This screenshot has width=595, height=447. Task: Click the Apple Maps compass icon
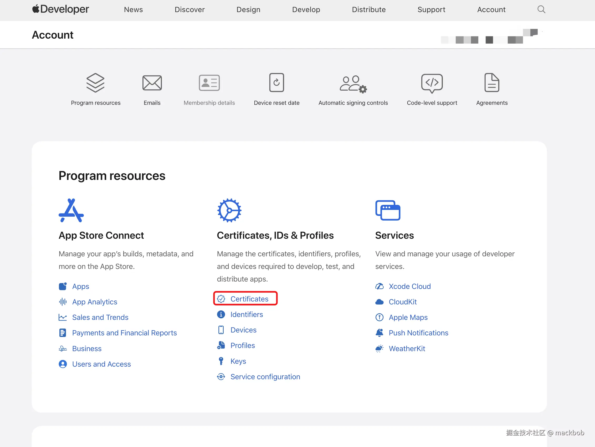coord(379,318)
